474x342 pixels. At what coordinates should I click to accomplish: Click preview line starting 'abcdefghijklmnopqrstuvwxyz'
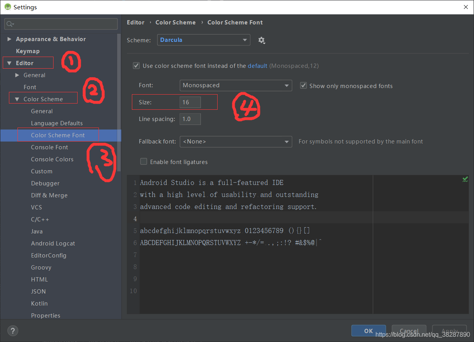tap(225, 231)
